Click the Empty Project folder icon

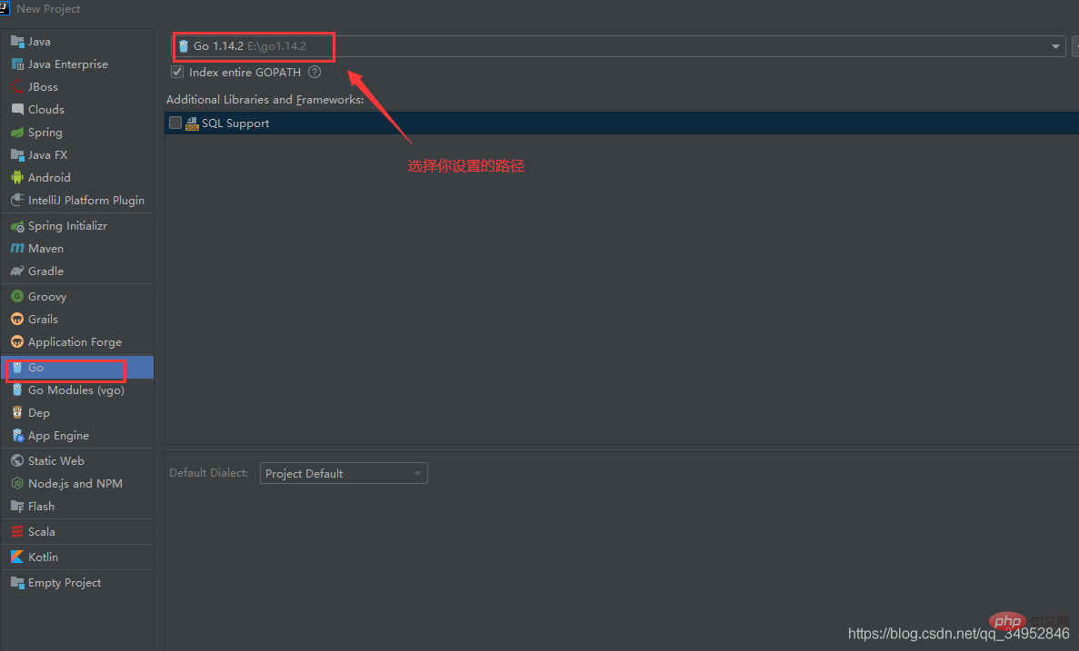(x=17, y=582)
